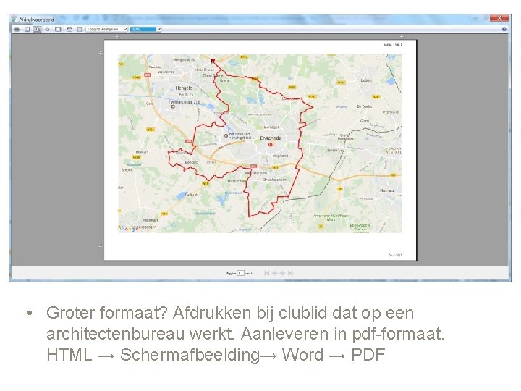521x391 pixels.
Task: Choose the View Full Page icon
Action: tap(80, 29)
